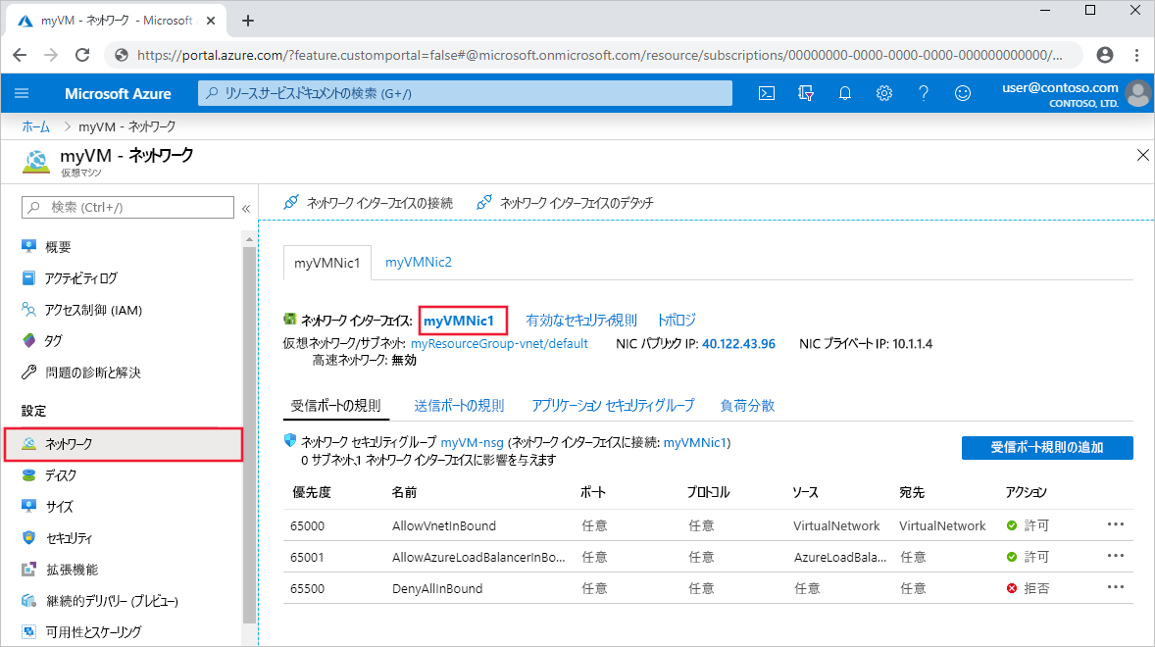Open Chrome three-dot menu

pos(1136,55)
